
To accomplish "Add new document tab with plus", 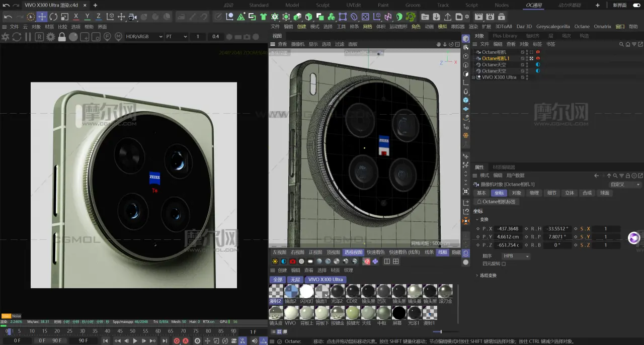I will point(95,5).
